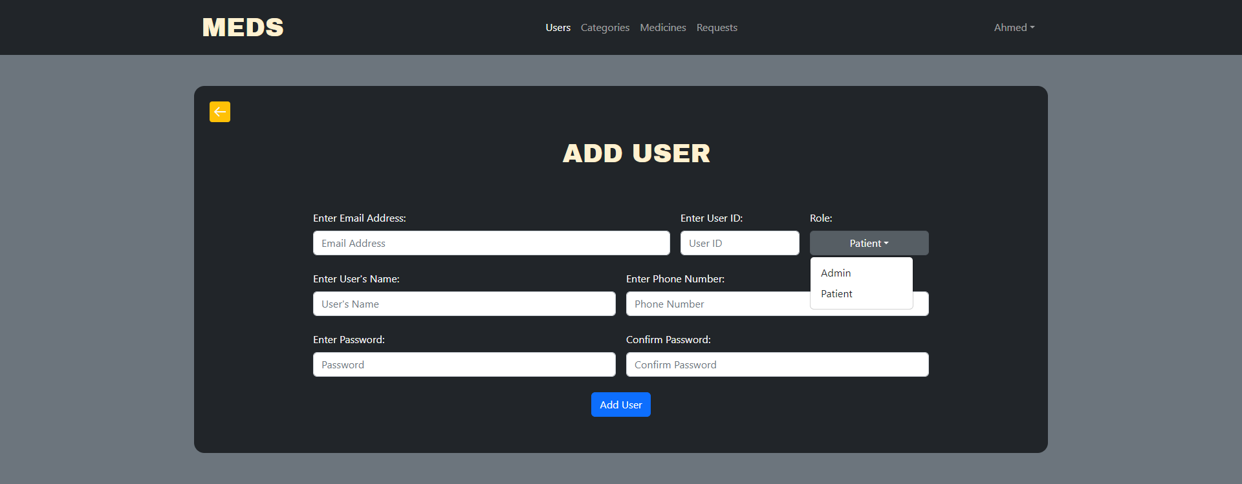Choose Patient option in role menu

pos(862,293)
